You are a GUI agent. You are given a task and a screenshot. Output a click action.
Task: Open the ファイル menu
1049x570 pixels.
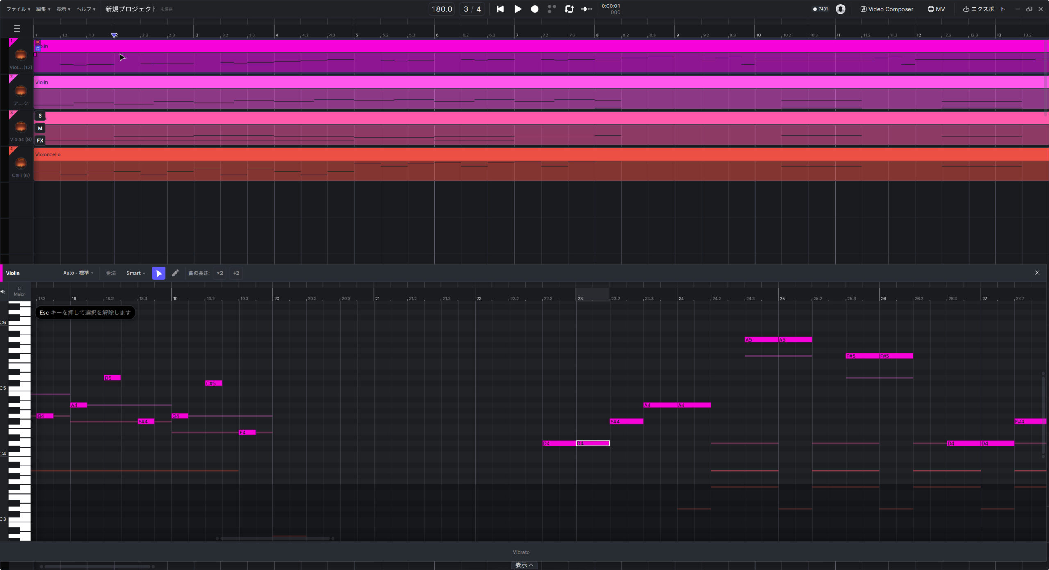coord(18,9)
